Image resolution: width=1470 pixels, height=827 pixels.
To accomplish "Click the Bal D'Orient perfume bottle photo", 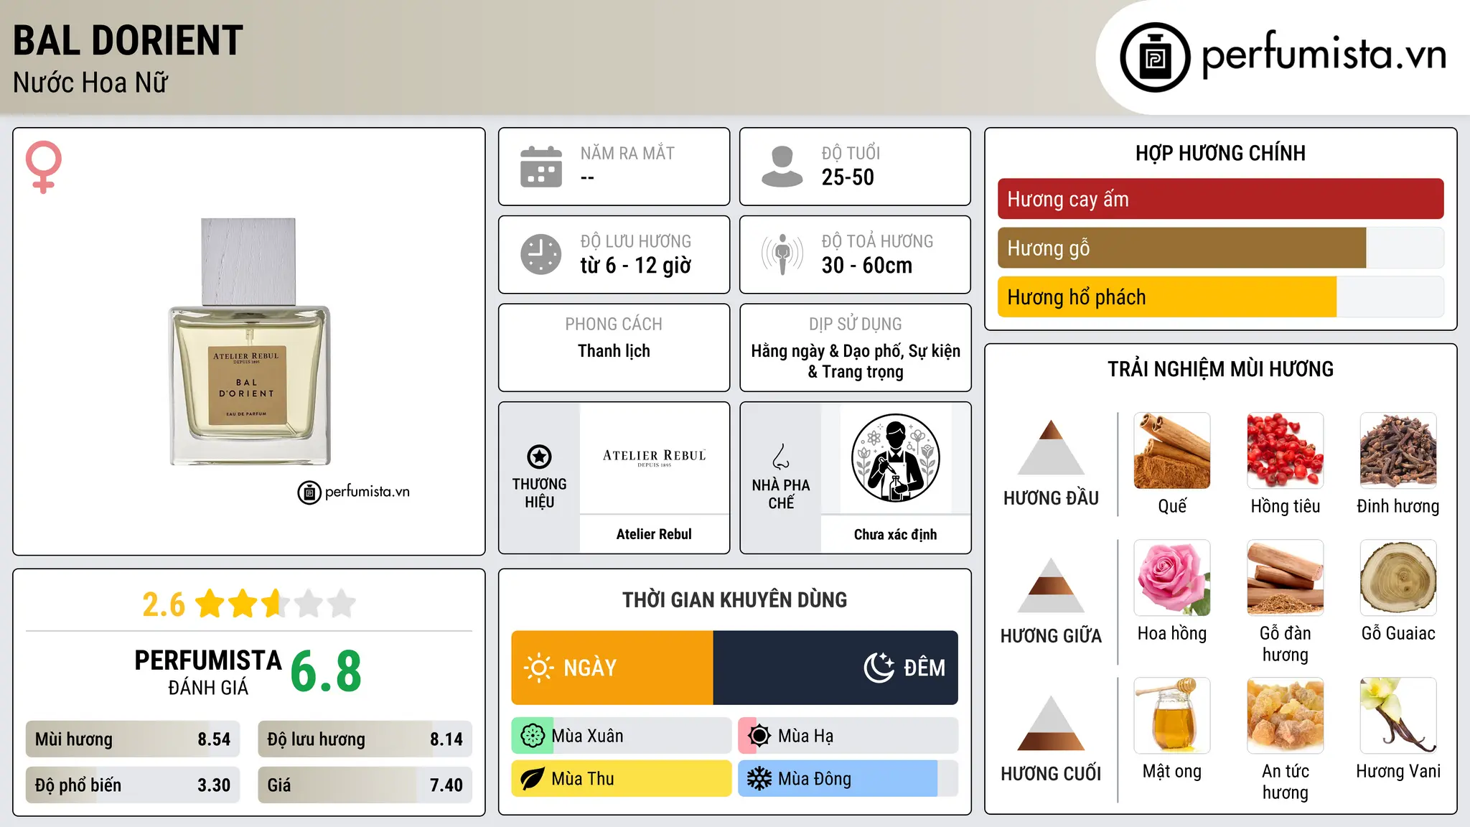I will point(250,342).
